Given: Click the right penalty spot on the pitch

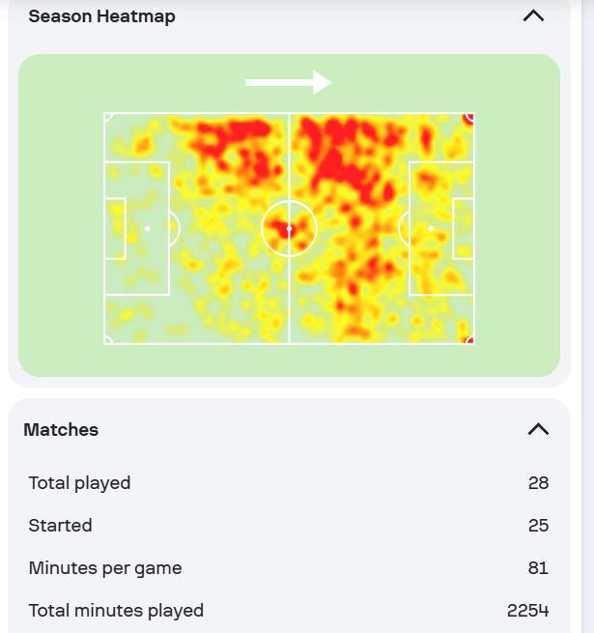Looking at the screenshot, I should click(430, 229).
